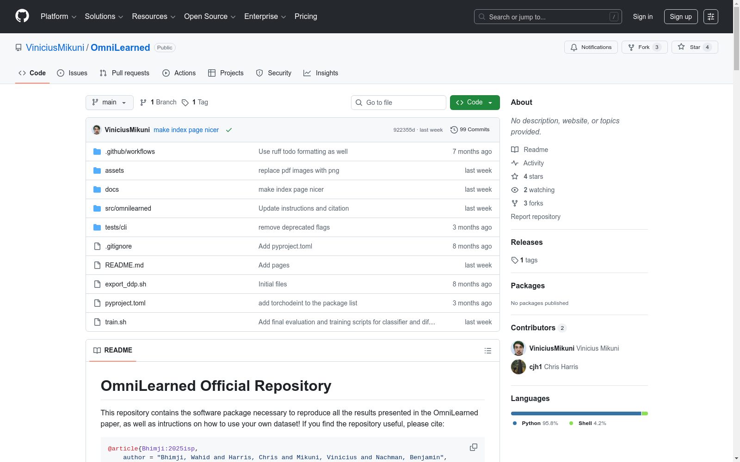Click VinciusMikuni's avatar in commit header

point(97,130)
